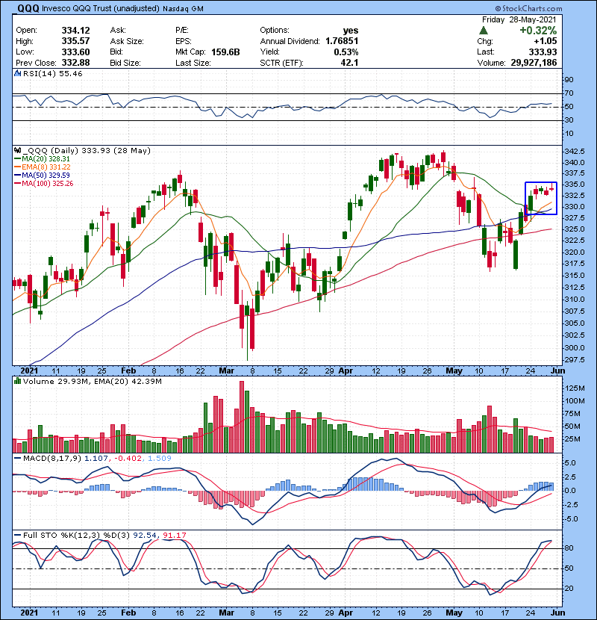This screenshot has height=620, width=597.
Task: Click the Open value 334.12
Action: pos(76,31)
